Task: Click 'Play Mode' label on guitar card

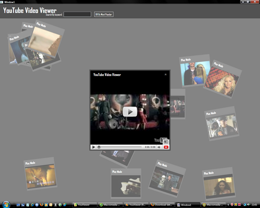Action: coord(117,171)
